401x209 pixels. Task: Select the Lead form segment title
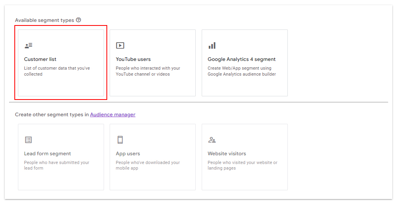(47, 154)
